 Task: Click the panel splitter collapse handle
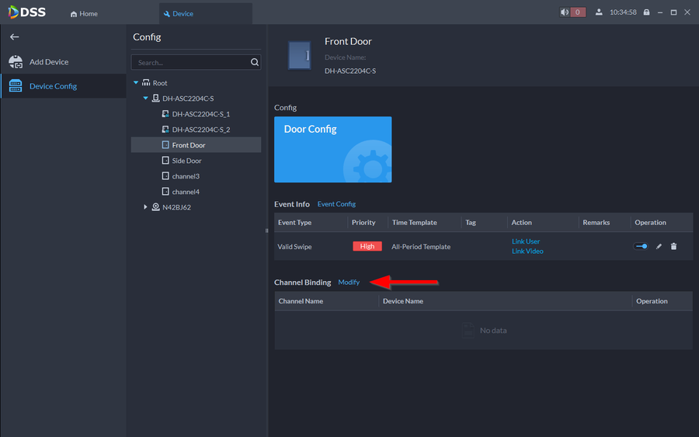point(266,231)
